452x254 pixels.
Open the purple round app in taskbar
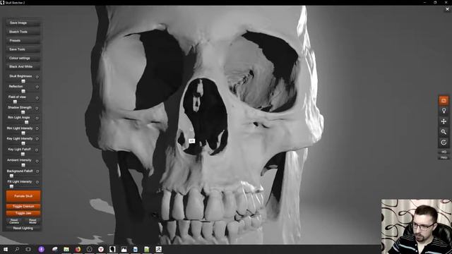pos(41,249)
